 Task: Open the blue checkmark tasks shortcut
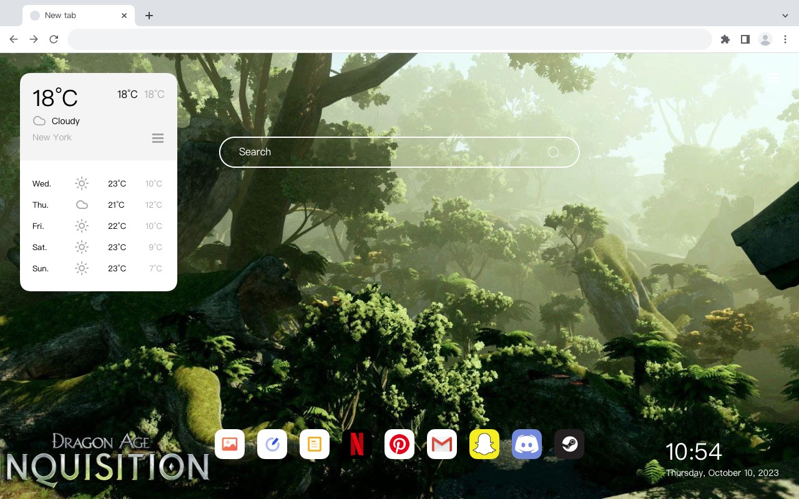pos(272,444)
